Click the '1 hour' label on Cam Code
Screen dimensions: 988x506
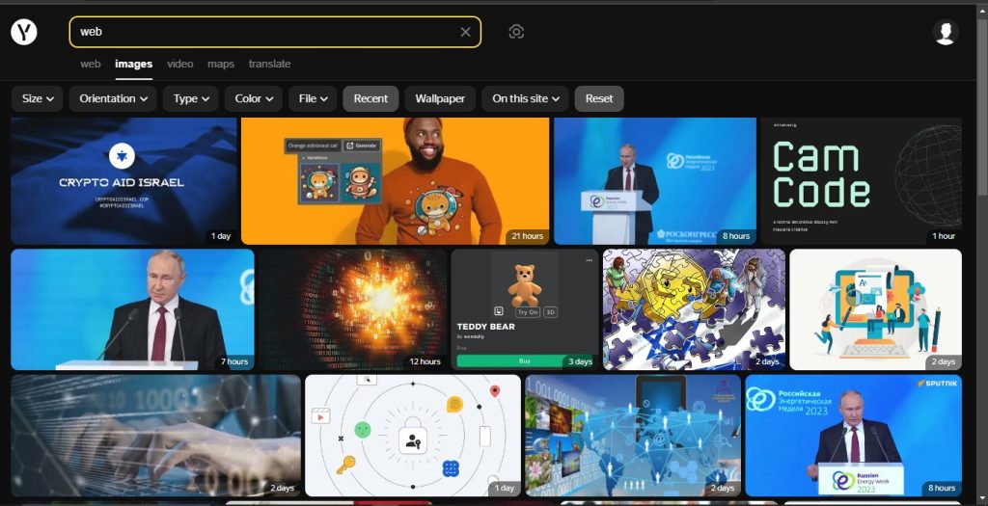coord(944,236)
